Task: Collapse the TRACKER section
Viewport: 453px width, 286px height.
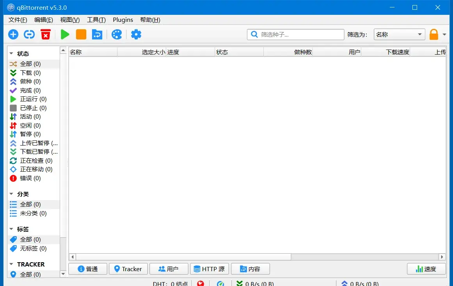Action: 11,264
